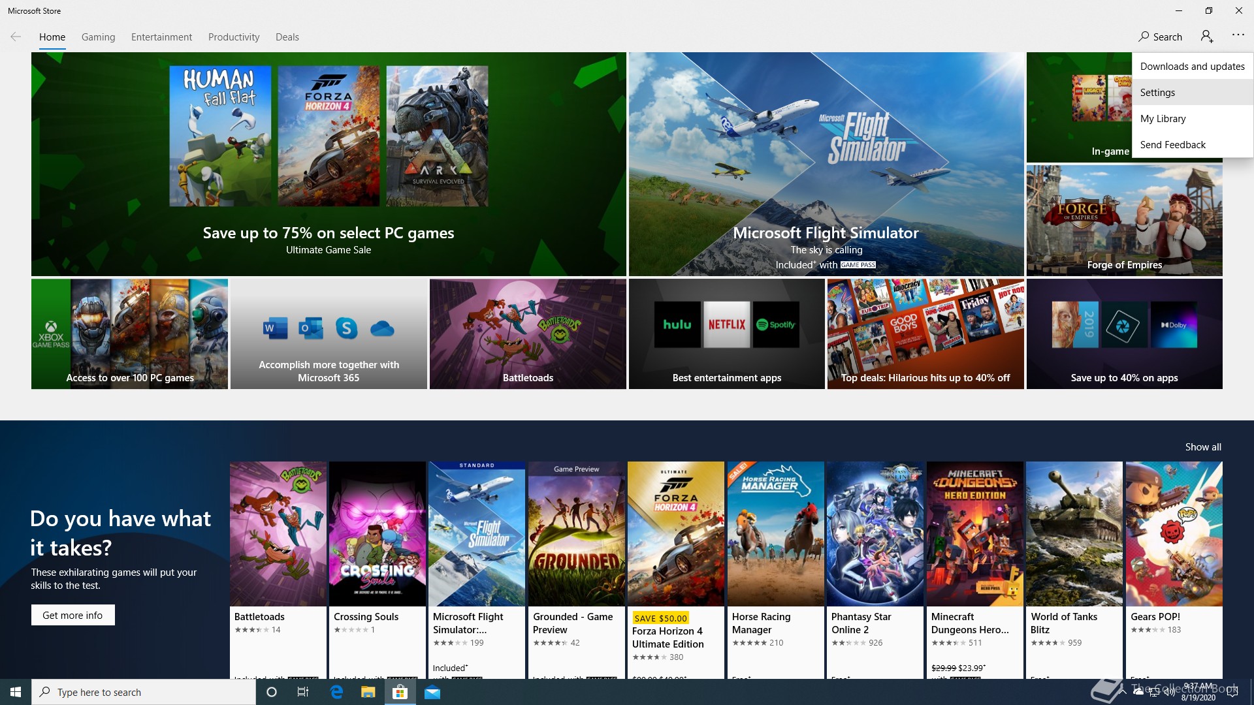
Task: Open the Top deals Hilarious hits tile
Action: [x=925, y=334]
